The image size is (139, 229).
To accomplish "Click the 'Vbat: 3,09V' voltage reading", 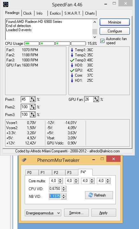I will [x=62, y=138].
